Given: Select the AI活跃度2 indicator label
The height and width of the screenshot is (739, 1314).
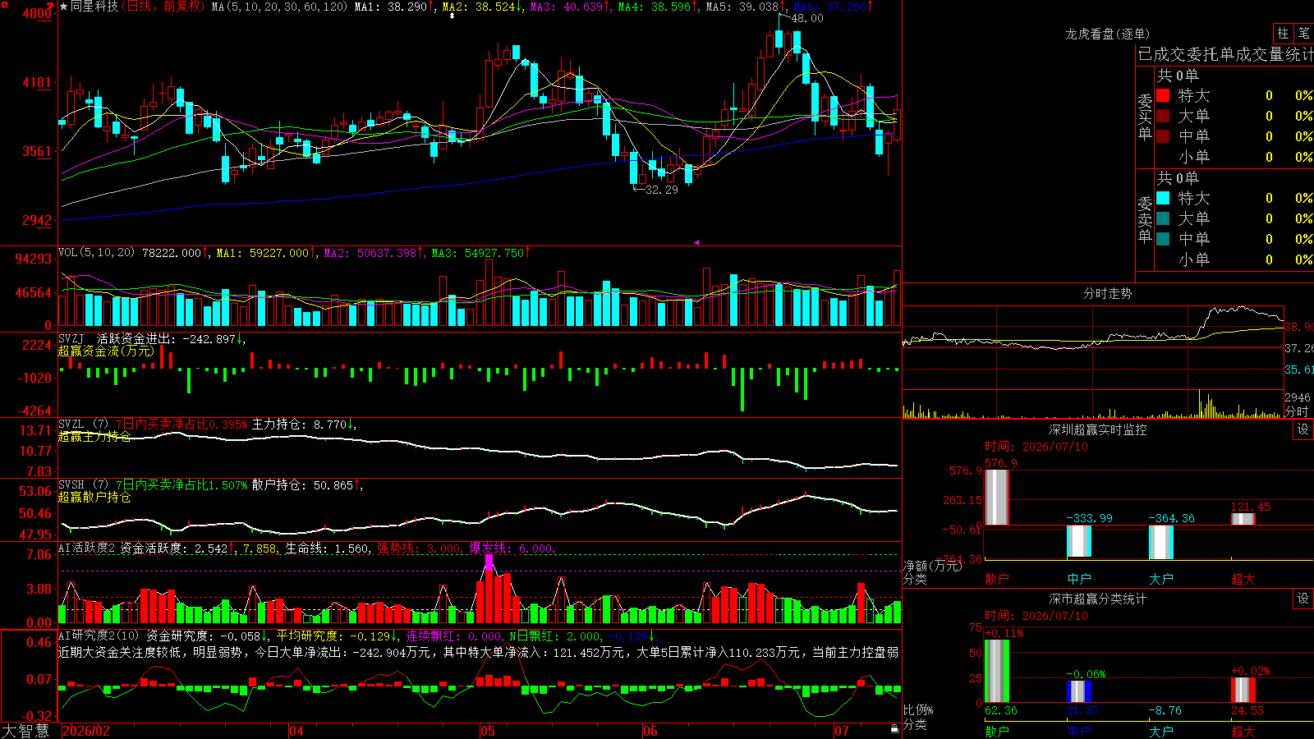Looking at the screenshot, I should 87,548.
